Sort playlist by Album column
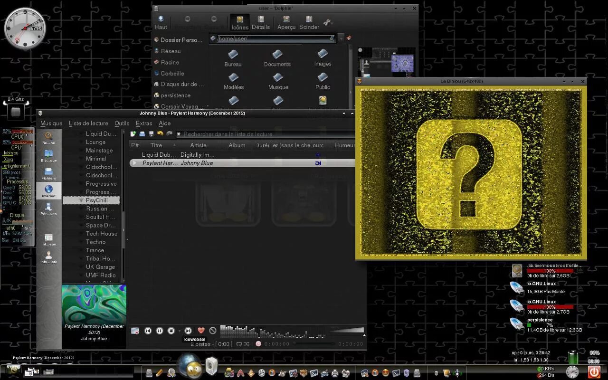Image resolution: width=608 pixels, height=380 pixels. (237, 145)
